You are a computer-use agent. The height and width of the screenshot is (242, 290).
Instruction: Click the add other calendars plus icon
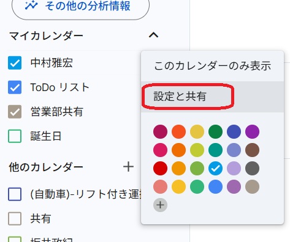pyautogui.click(x=128, y=167)
